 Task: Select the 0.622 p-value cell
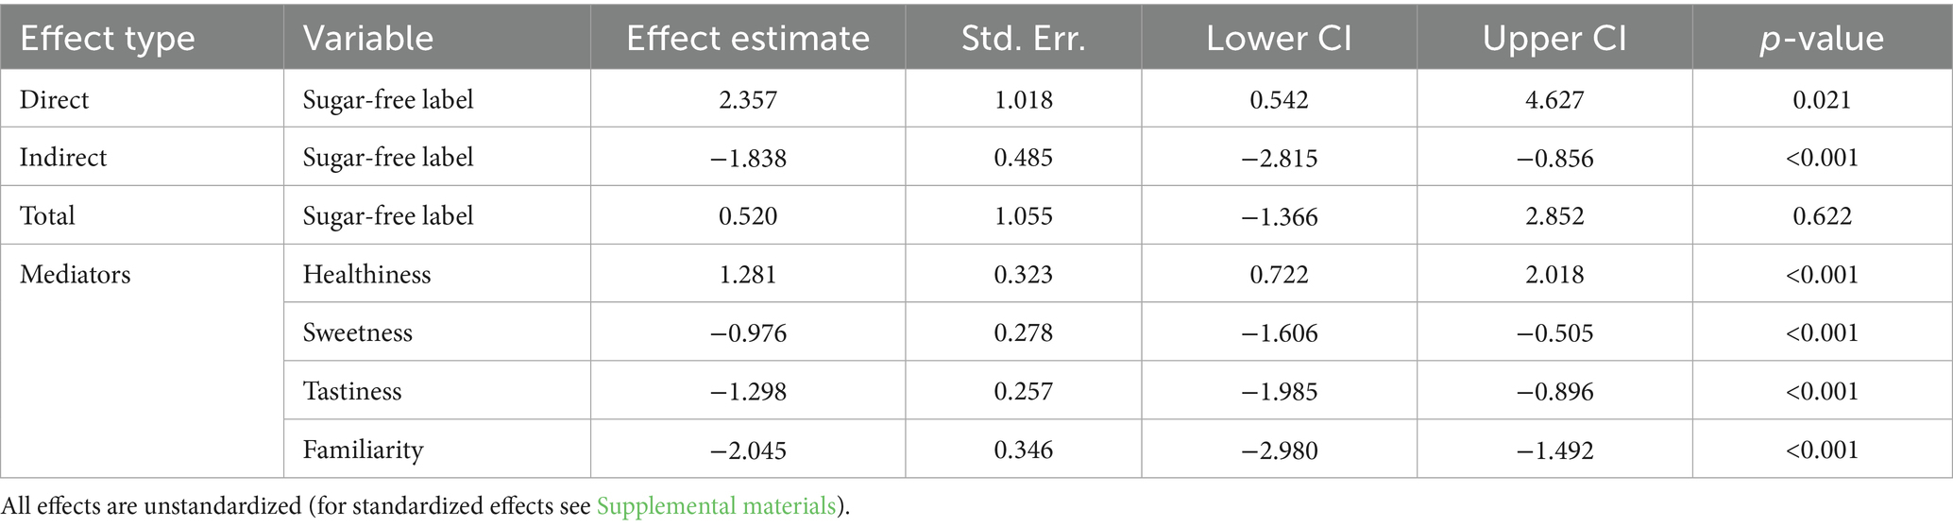pyautogui.click(x=1822, y=215)
